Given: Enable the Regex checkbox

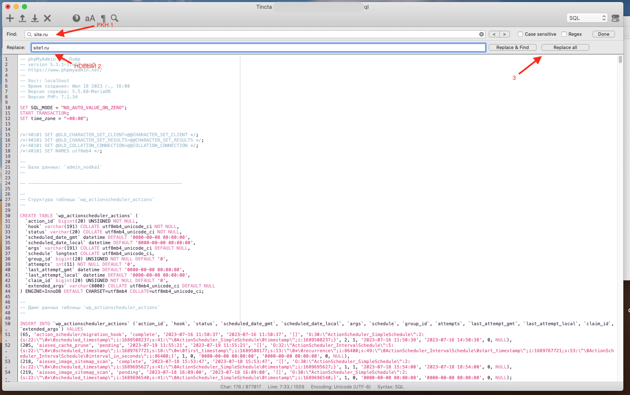Looking at the screenshot, I should pos(564,34).
